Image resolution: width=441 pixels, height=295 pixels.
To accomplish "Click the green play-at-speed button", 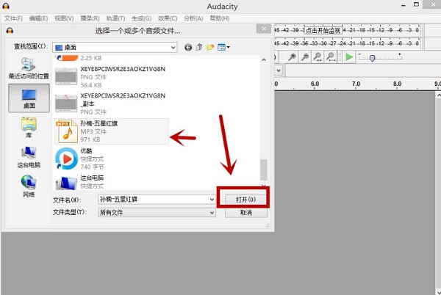I will click(x=350, y=57).
